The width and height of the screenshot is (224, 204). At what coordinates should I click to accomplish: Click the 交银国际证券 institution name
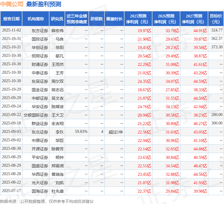point(36,115)
